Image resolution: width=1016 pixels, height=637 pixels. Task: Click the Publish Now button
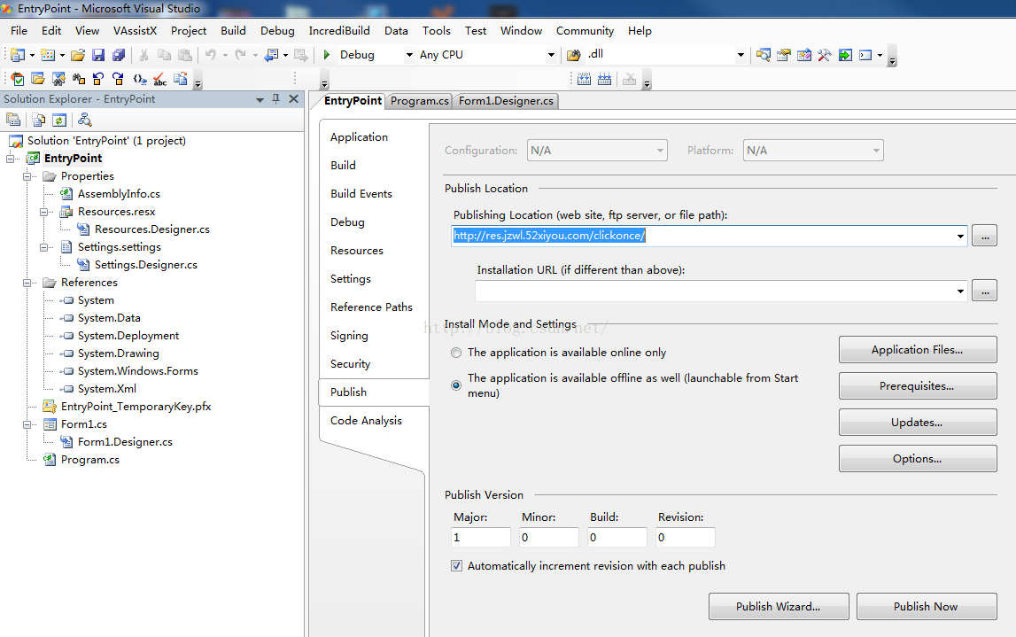click(927, 607)
